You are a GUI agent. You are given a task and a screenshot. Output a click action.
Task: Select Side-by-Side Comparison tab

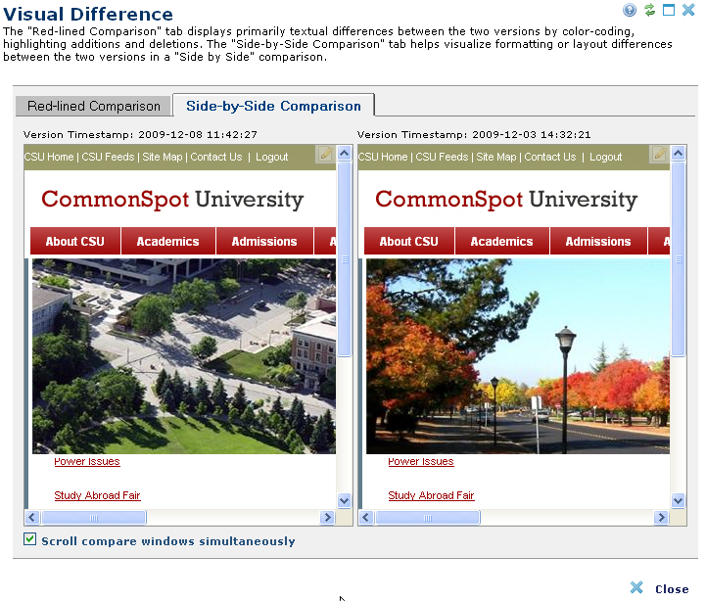pos(274,106)
